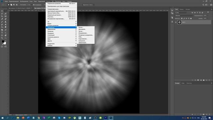Click the lock all layer icon
Image resolution: width=213 pixels, height=120 pixels.
point(191,19)
